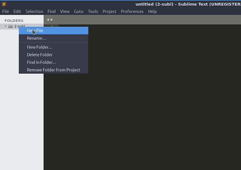The image size is (241, 170).
Task: Choose New File from context menu
Action: tap(53, 31)
